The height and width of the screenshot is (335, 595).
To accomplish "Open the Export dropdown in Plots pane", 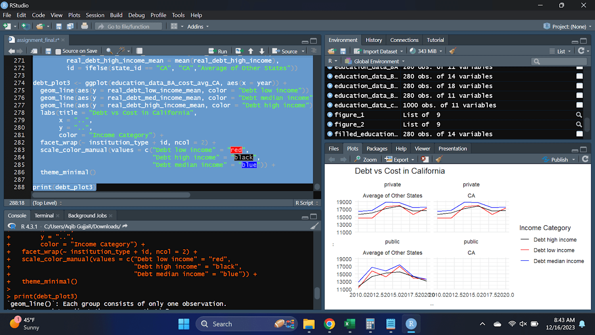I will 400,159.
